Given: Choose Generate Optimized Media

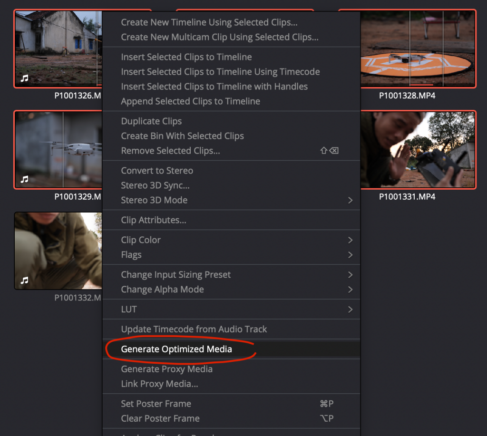Looking at the screenshot, I should tap(176, 349).
